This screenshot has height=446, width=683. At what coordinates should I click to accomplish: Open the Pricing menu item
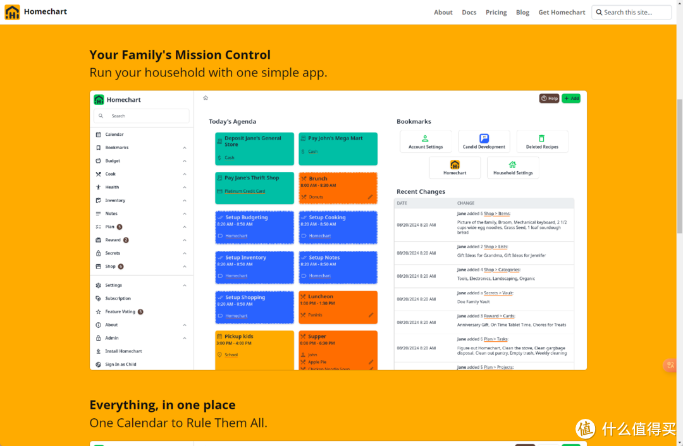[x=496, y=12]
